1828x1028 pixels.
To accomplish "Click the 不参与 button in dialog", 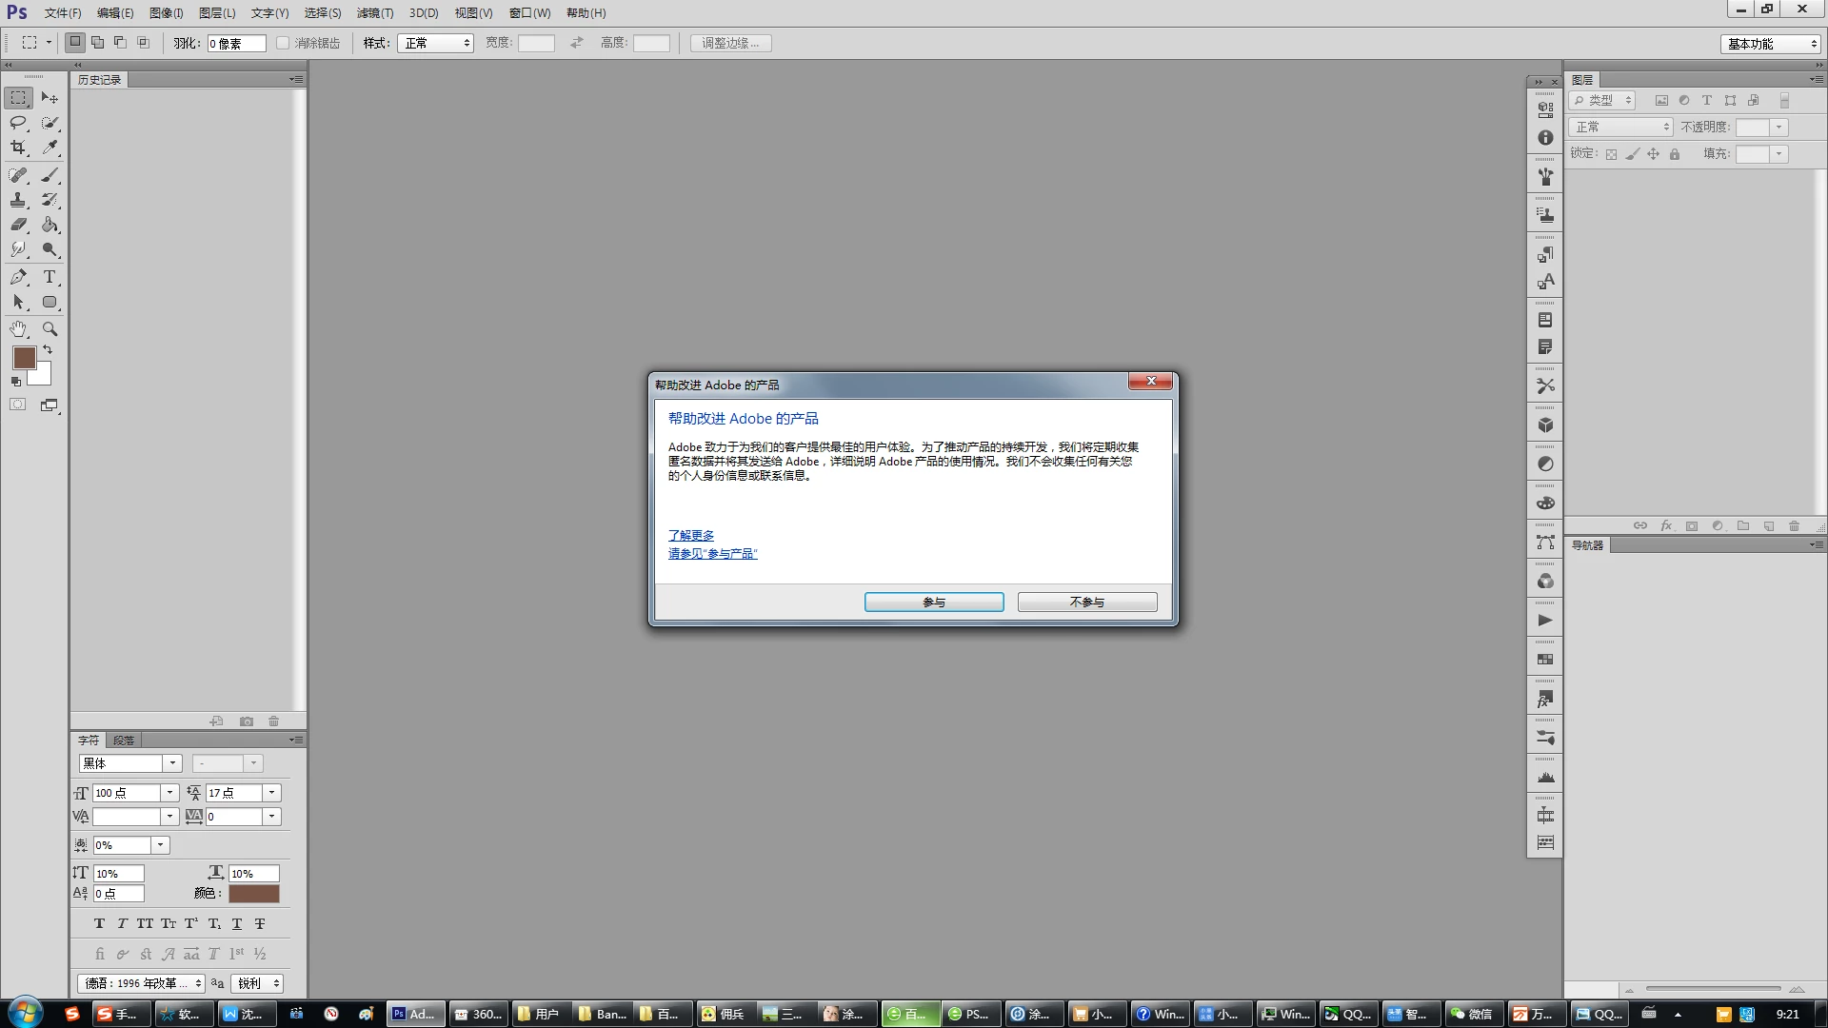I will click(x=1087, y=603).
